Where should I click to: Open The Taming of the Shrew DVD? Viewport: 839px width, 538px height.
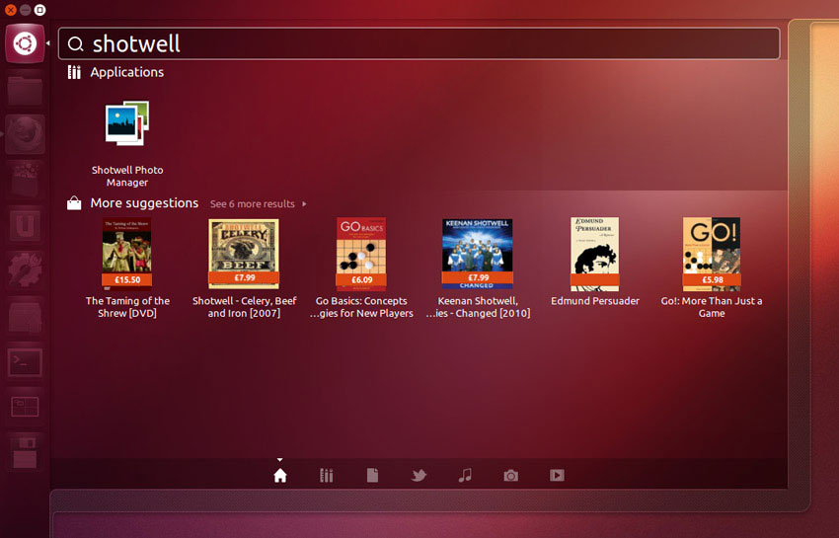coord(126,253)
